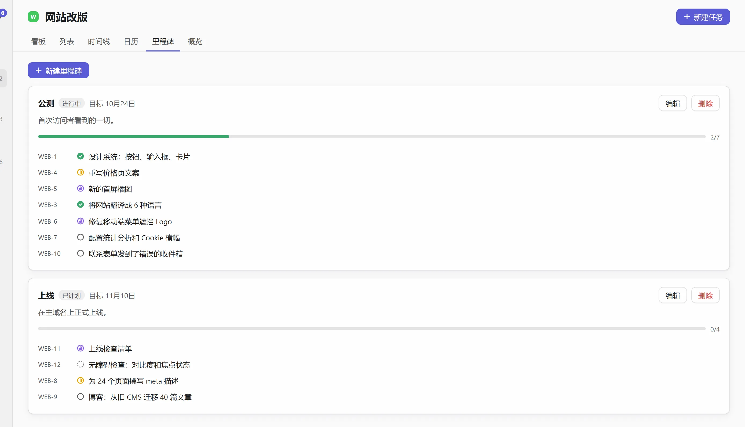This screenshot has height=427, width=745.
Task: Edit the 上线 milestone
Action: pyautogui.click(x=673, y=295)
